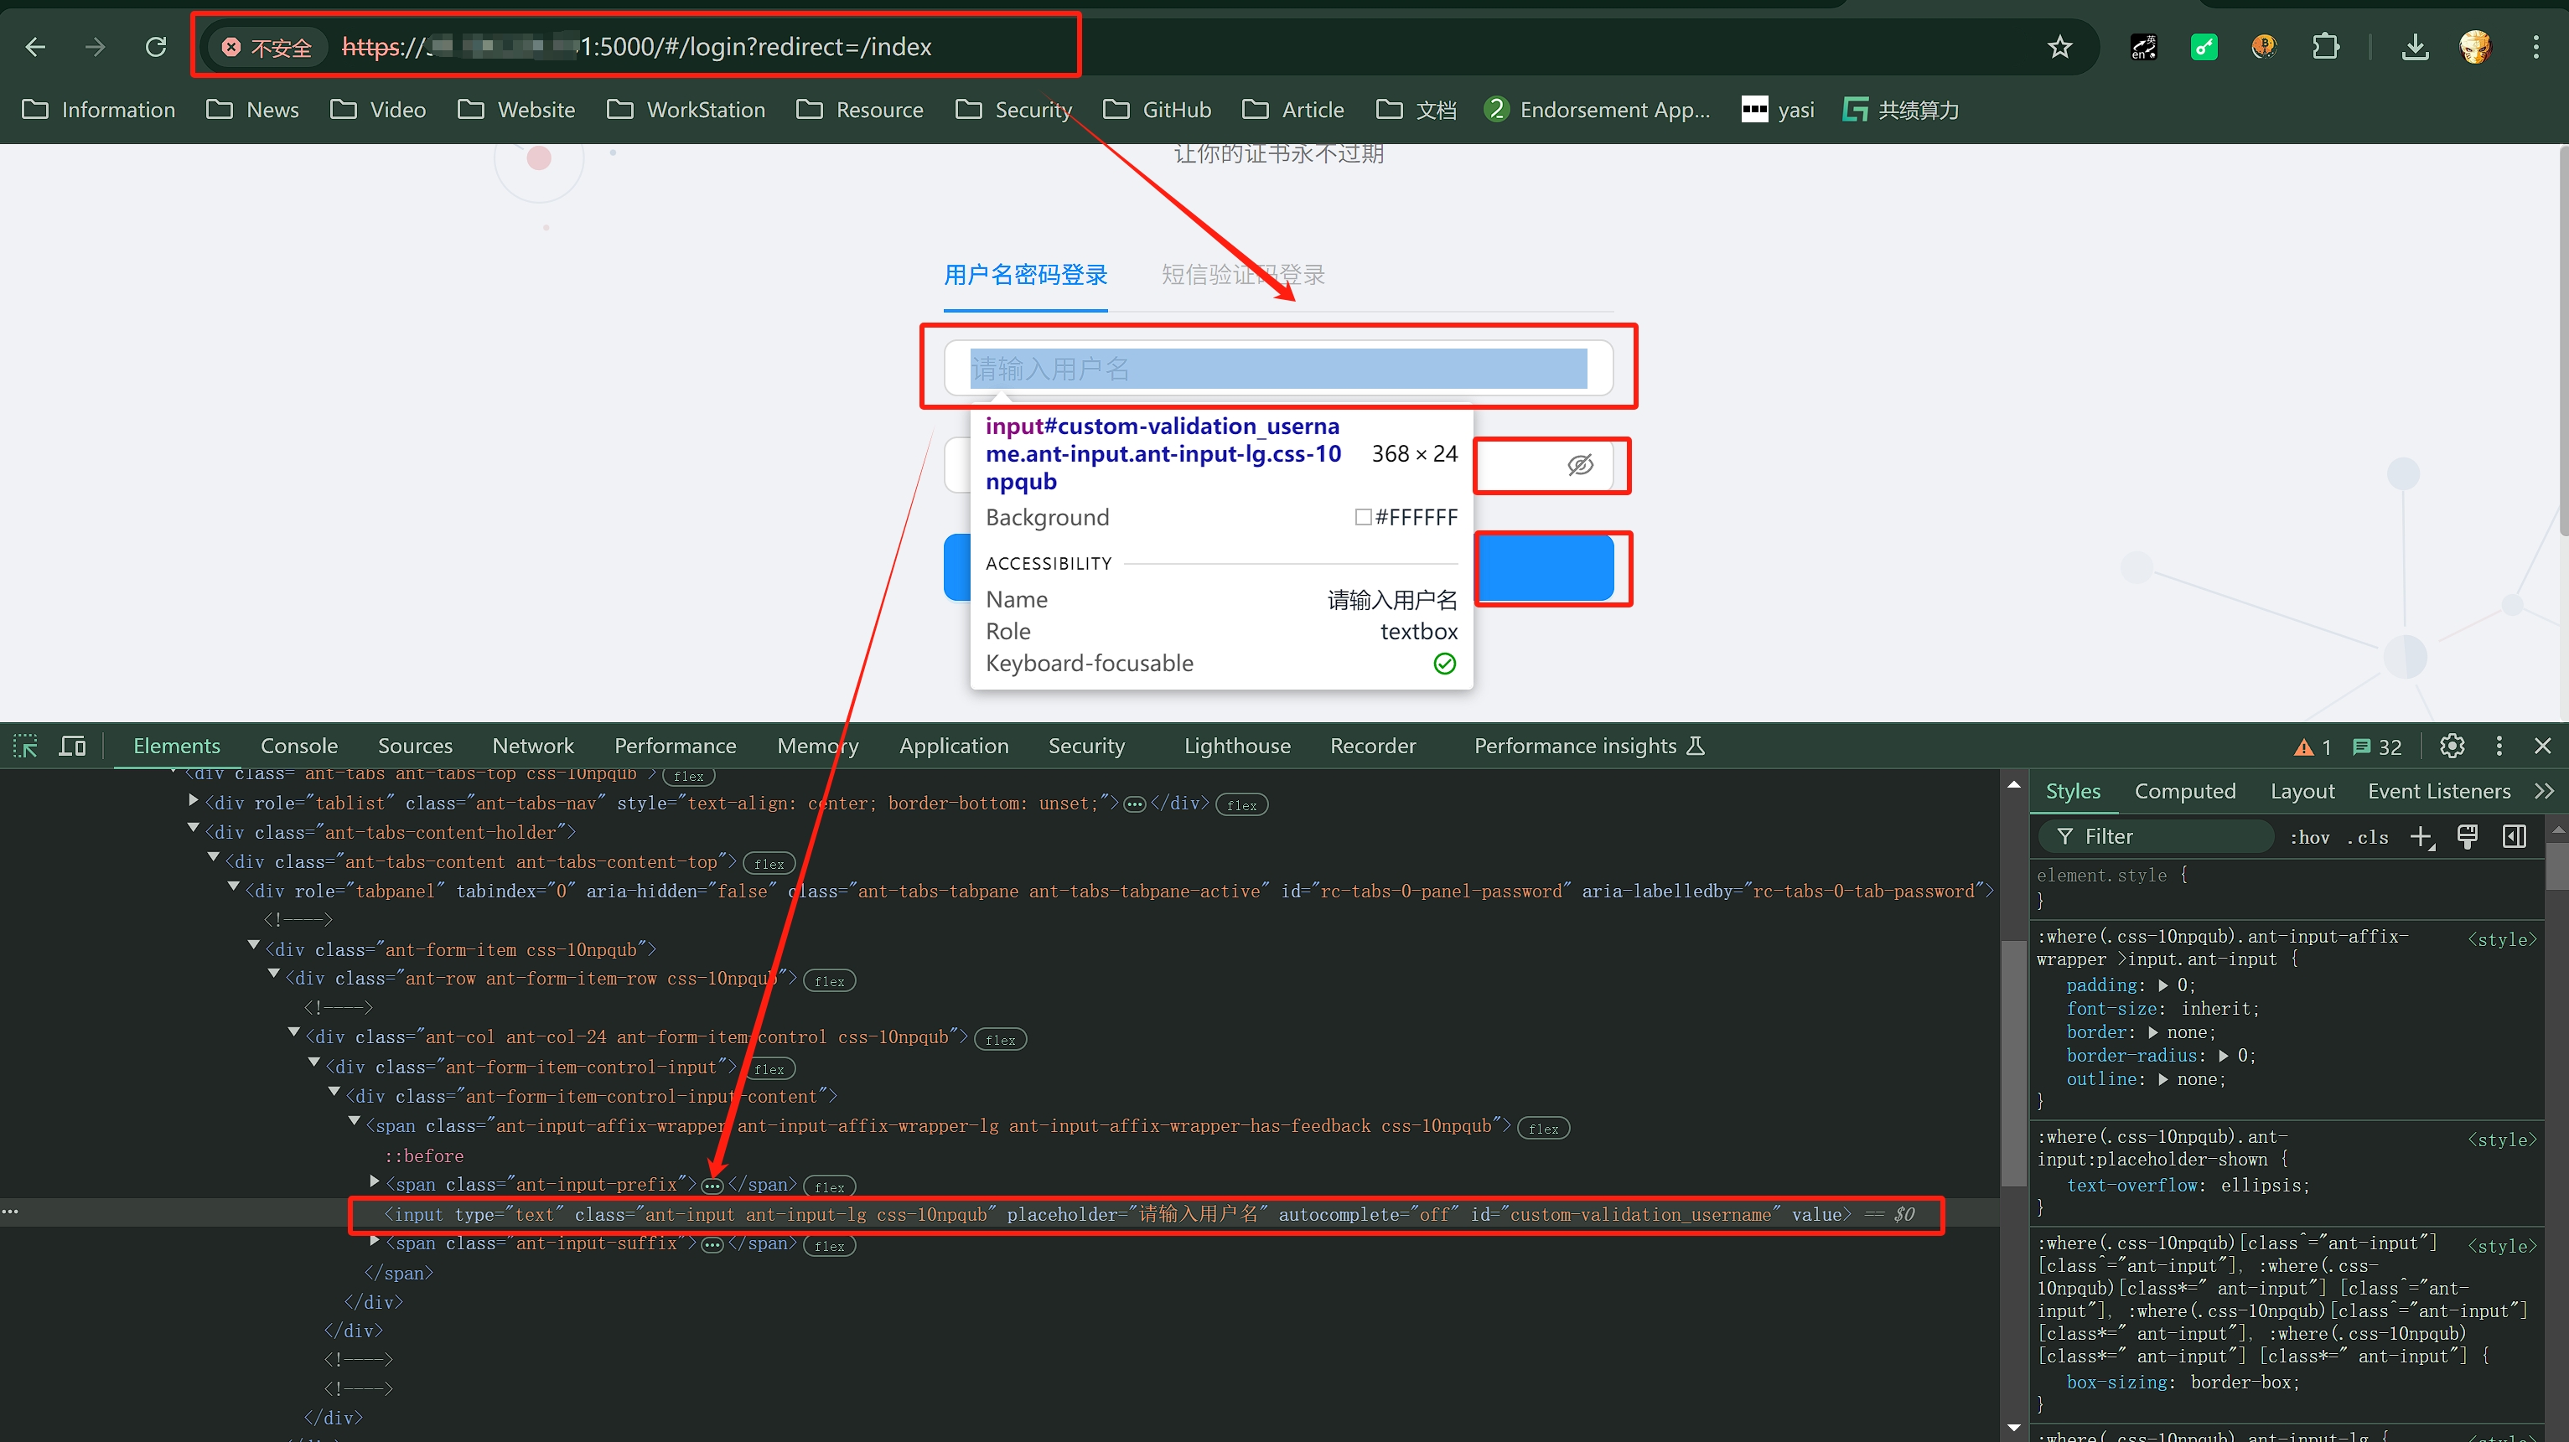Screen dimensions: 2569x1442
Task: Click the New style rule plus icon
Action: coord(2421,838)
